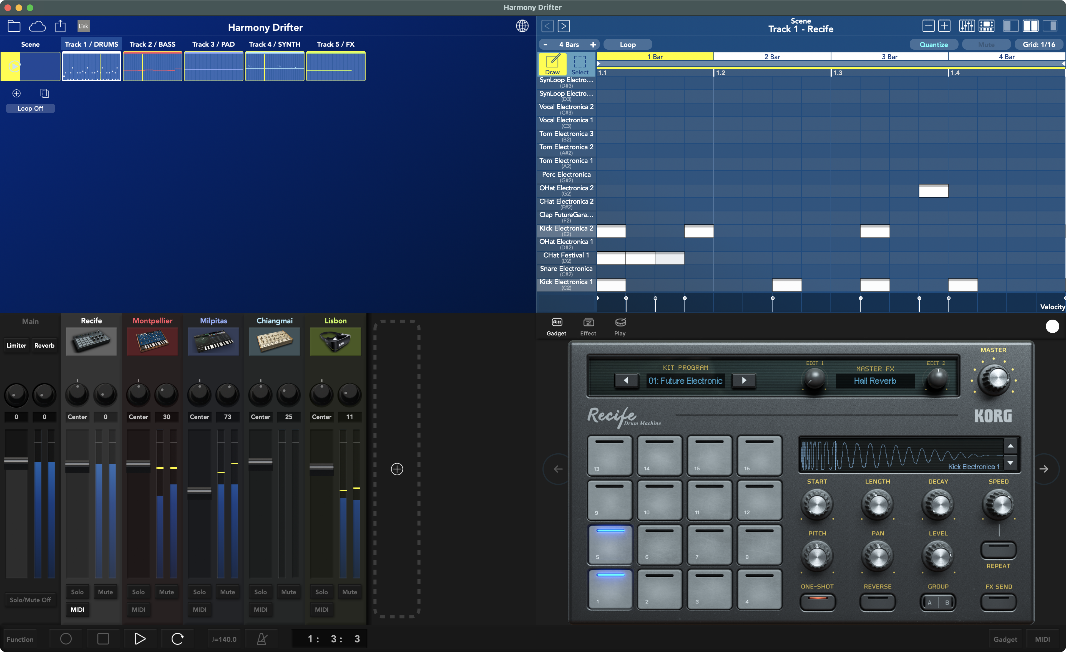Open Montpellier gadget thumbnail

(152, 342)
